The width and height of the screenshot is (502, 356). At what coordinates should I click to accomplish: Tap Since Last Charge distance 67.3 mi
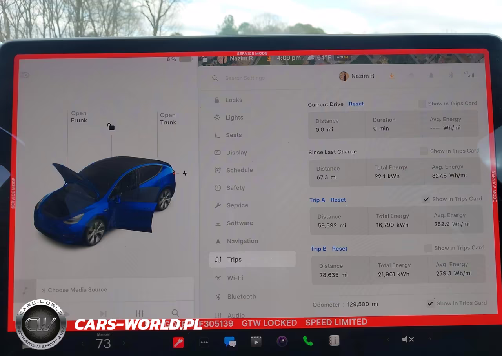327,177
